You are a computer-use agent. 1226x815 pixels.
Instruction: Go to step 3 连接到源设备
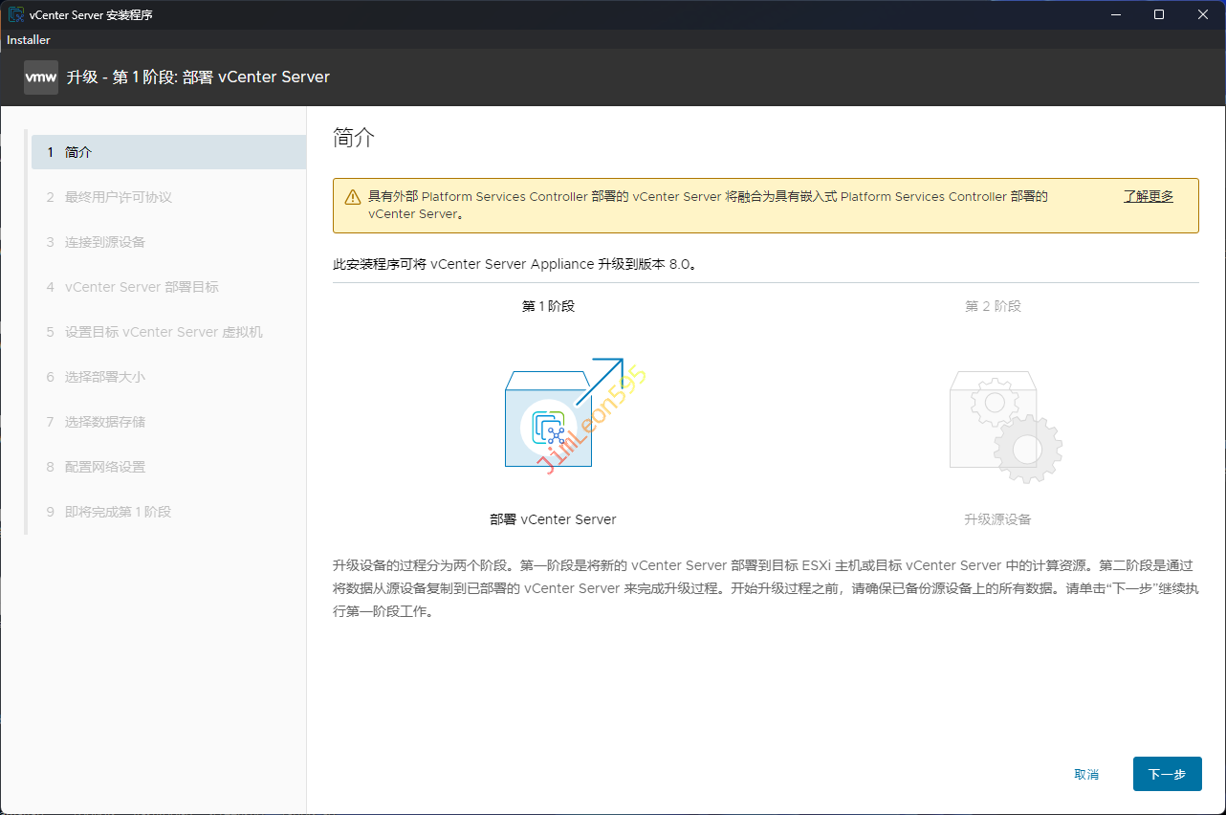(105, 242)
